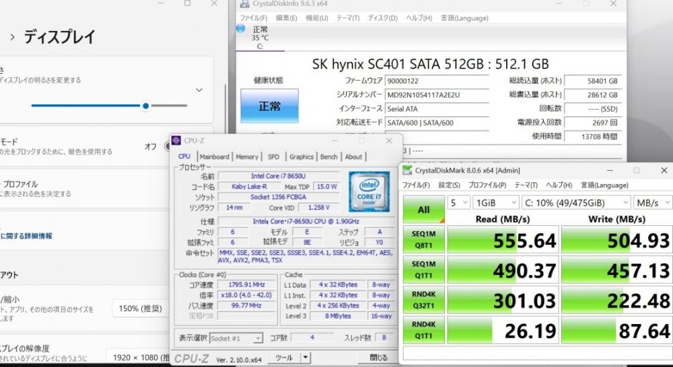Image resolution: width=673 pixels, height=367 pixels.
Task: Open ヘルプ(H) menu in CrystalDiskInfo
Action: (x=419, y=18)
